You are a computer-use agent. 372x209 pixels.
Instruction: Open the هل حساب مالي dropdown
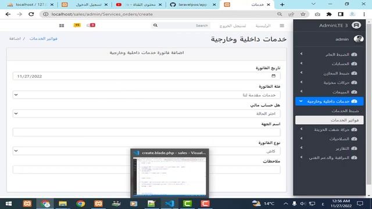pyautogui.click(x=146, y=114)
